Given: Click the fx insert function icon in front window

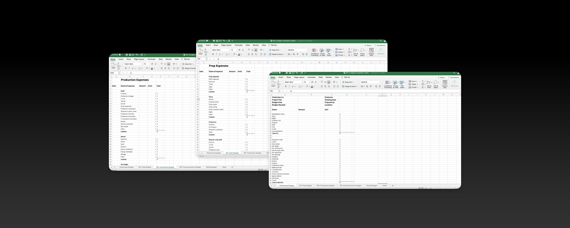Looking at the screenshot, I should point(291,91).
